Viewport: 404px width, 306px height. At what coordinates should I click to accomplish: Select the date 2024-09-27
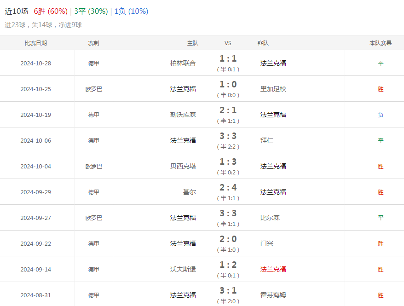[x=36, y=218]
